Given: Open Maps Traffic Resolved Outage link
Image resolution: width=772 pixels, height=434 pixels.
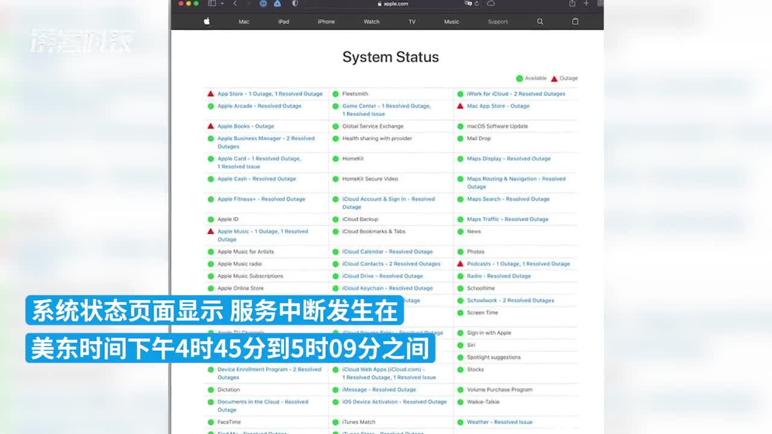Looking at the screenshot, I should click(508, 219).
